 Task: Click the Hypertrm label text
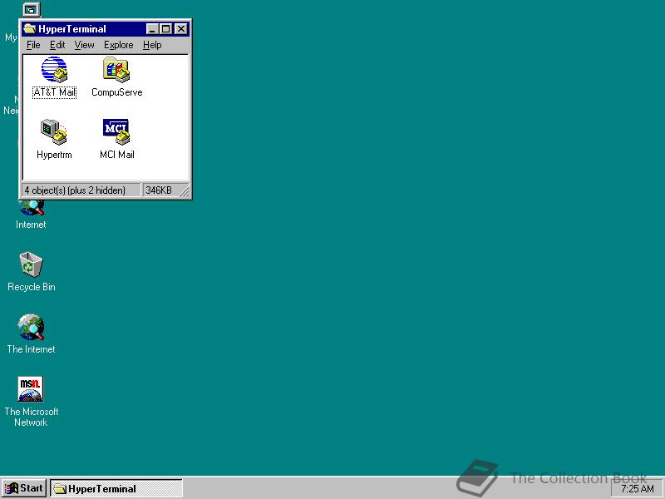point(54,155)
